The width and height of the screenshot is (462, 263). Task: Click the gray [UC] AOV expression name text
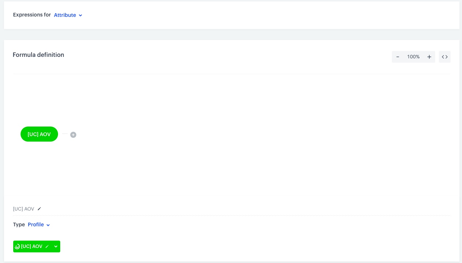coord(24,209)
